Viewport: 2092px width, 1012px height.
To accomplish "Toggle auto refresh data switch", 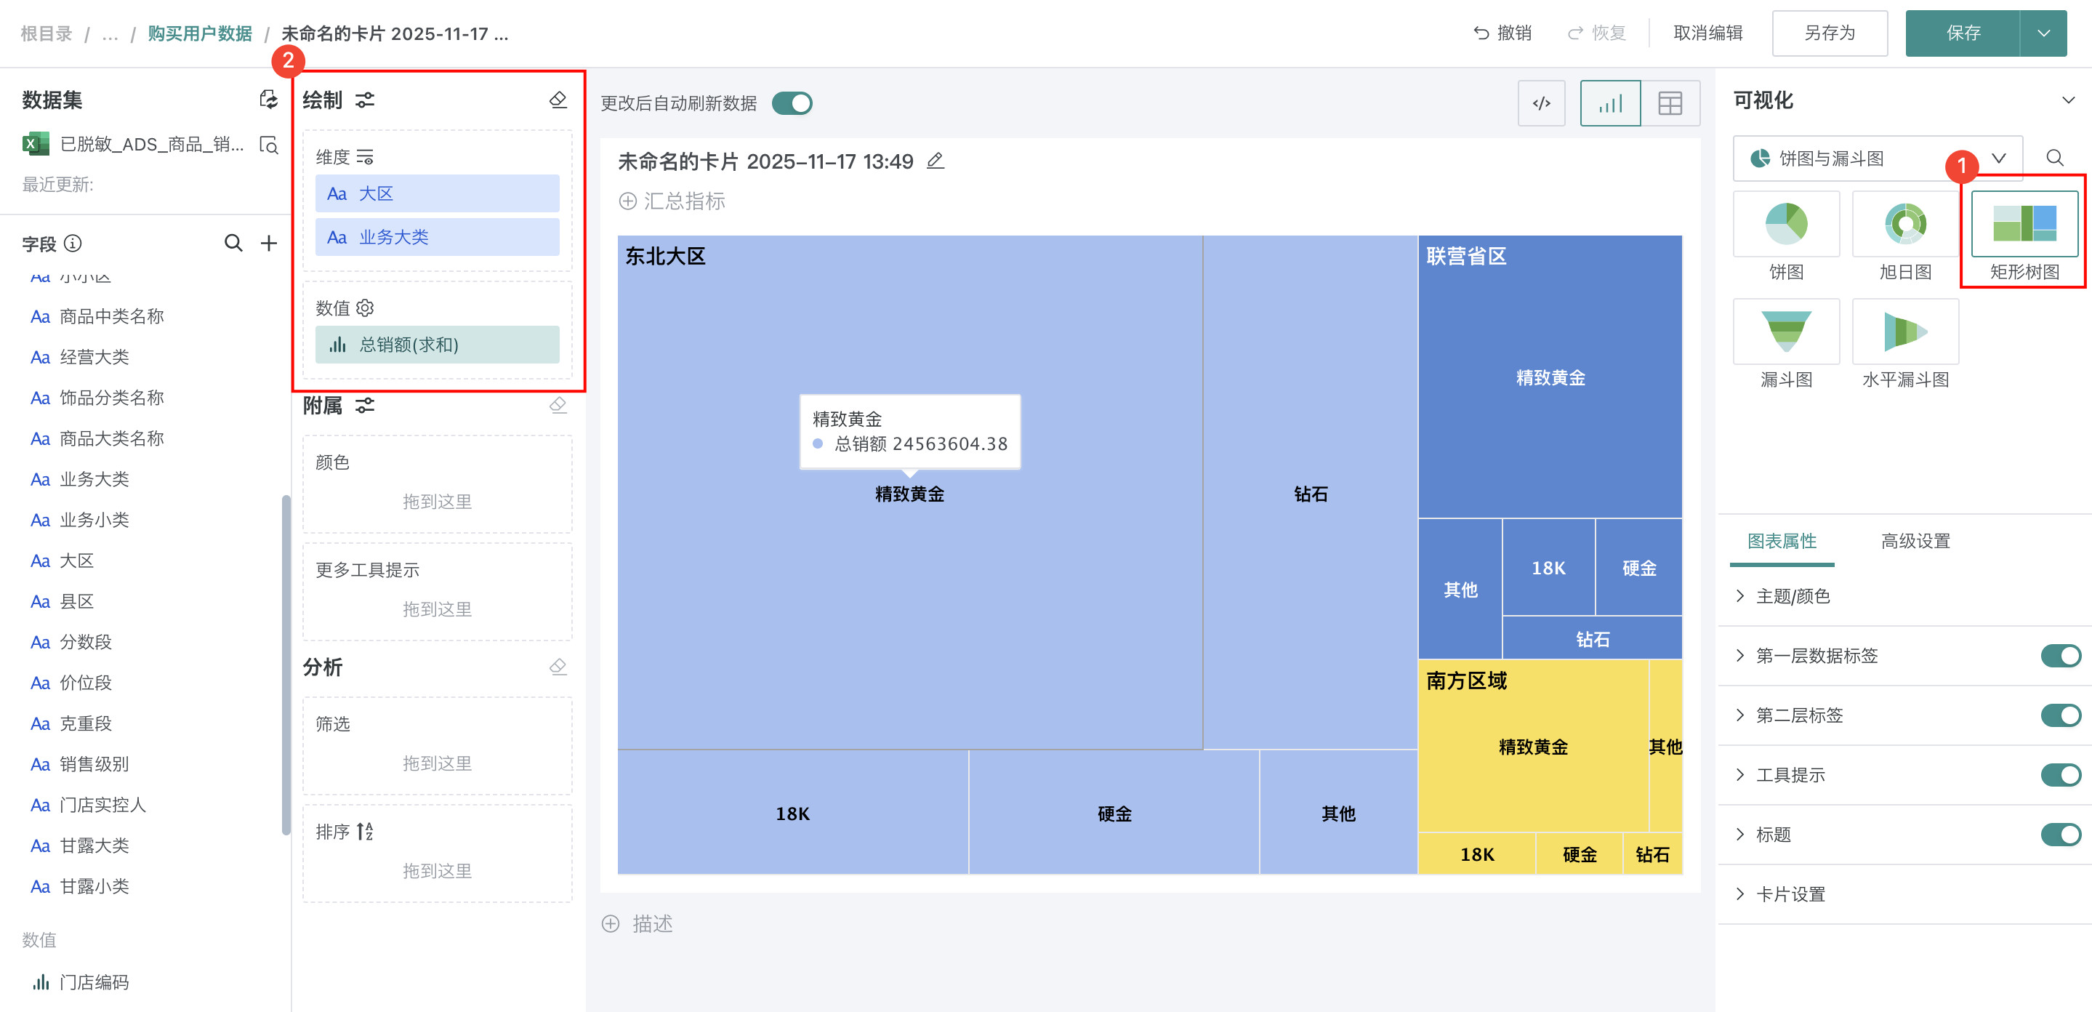I will 791,103.
